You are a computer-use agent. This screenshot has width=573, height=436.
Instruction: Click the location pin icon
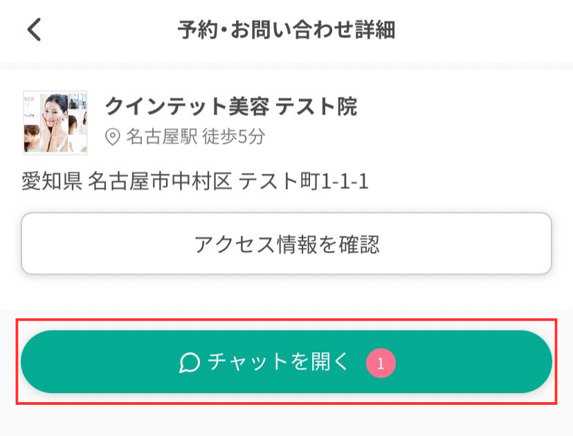112,137
